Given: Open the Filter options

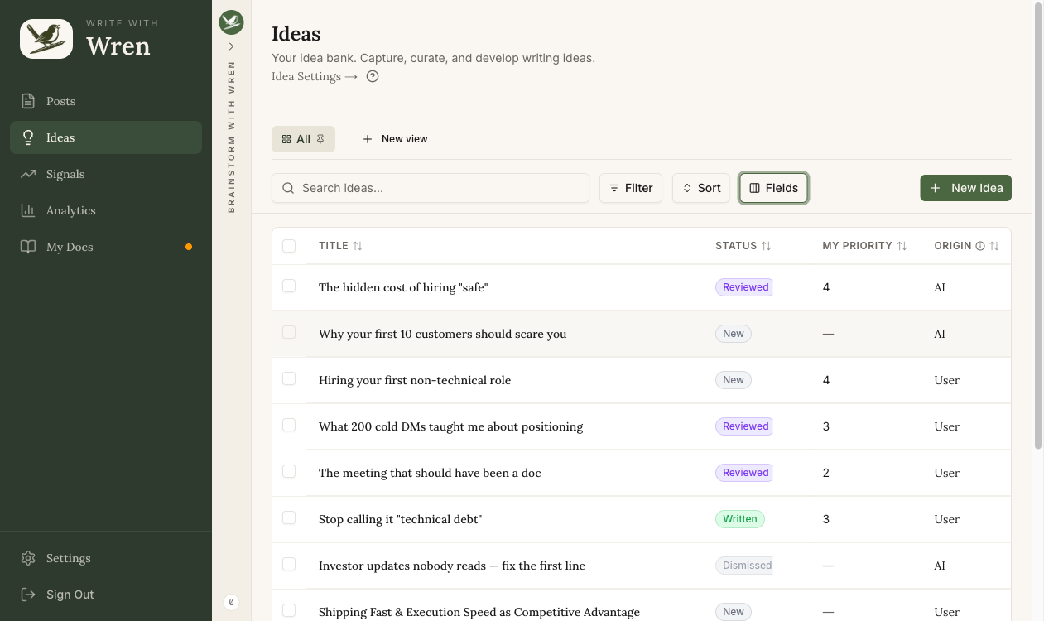Looking at the screenshot, I should (x=631, y=188).
